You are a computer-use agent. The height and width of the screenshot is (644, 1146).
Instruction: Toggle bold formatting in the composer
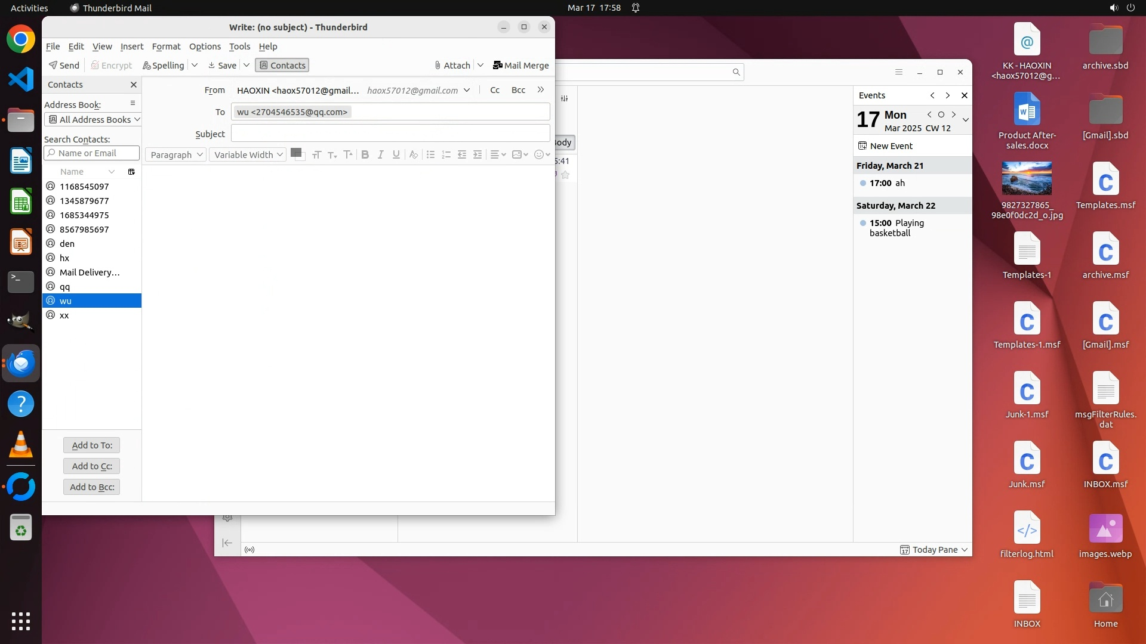click(365, 154)
